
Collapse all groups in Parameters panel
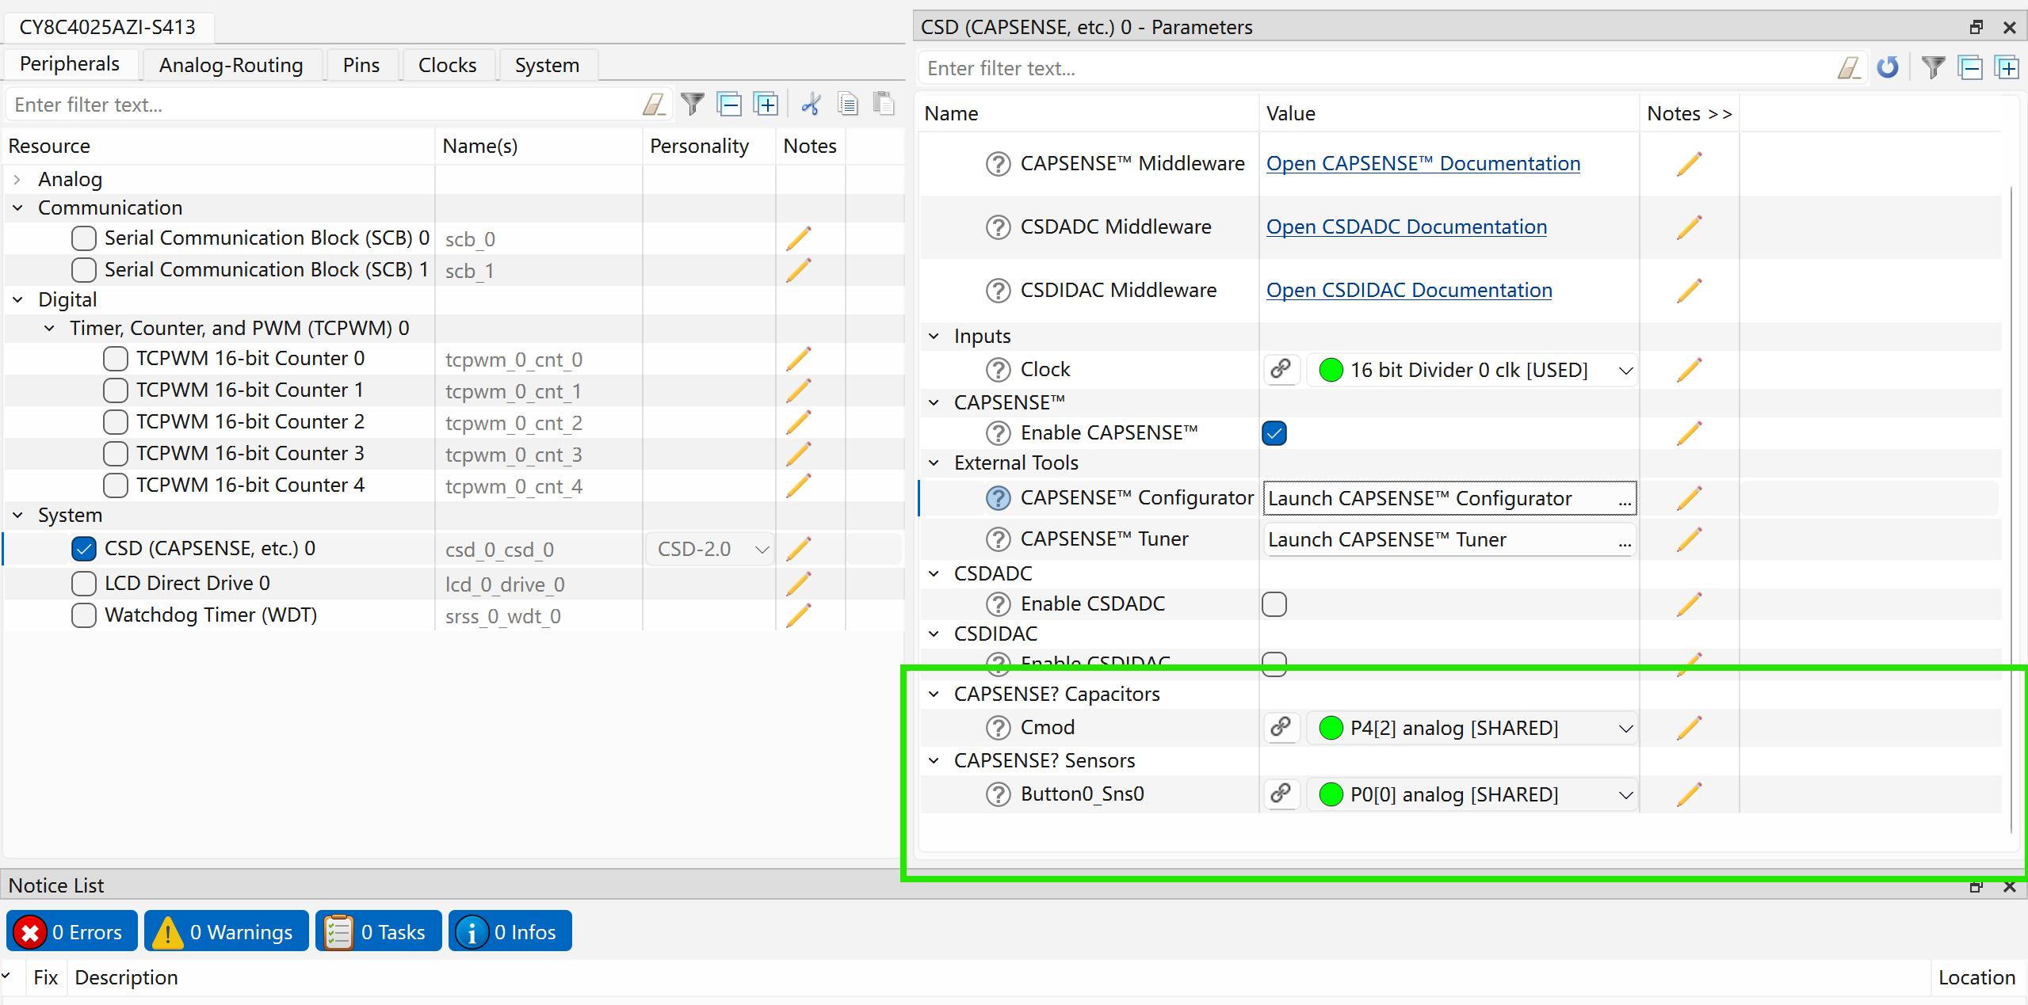1970,68
